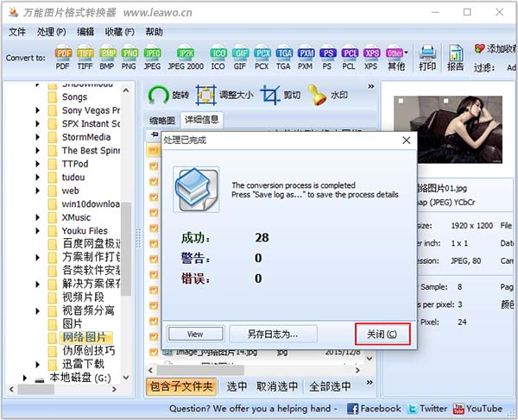Expand the Sony Vegas Pr folder
The height and width of the screenshot is (420, 518).
(38, 110)
